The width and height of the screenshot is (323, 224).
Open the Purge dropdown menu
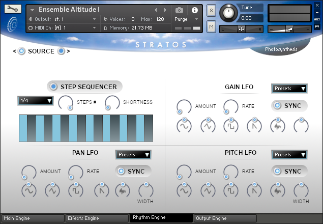point(186,19)
